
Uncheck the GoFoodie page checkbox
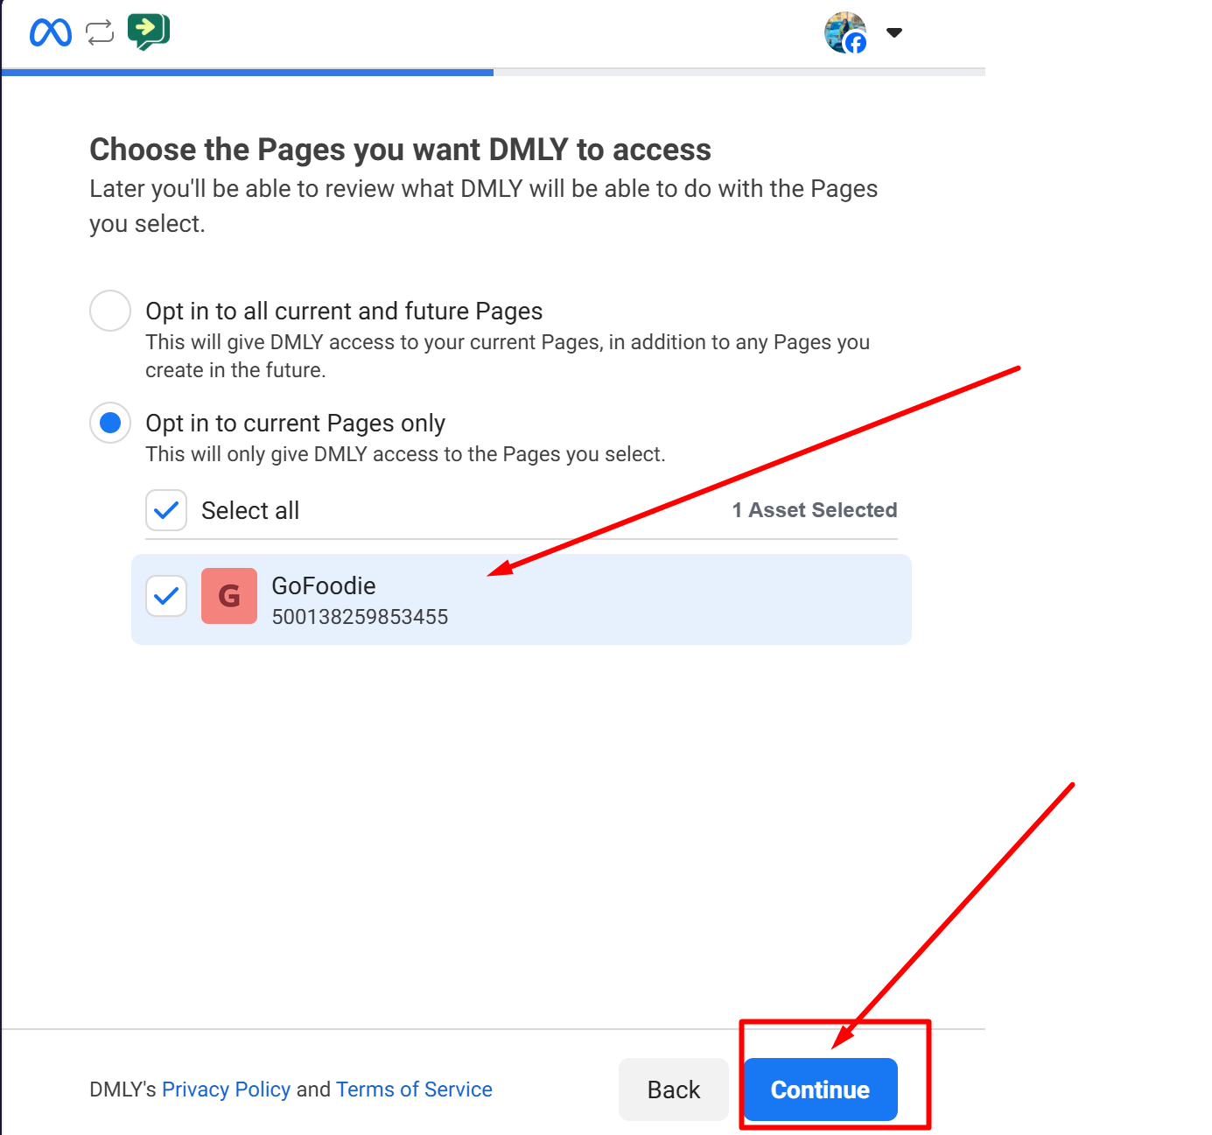pos(166,596)
